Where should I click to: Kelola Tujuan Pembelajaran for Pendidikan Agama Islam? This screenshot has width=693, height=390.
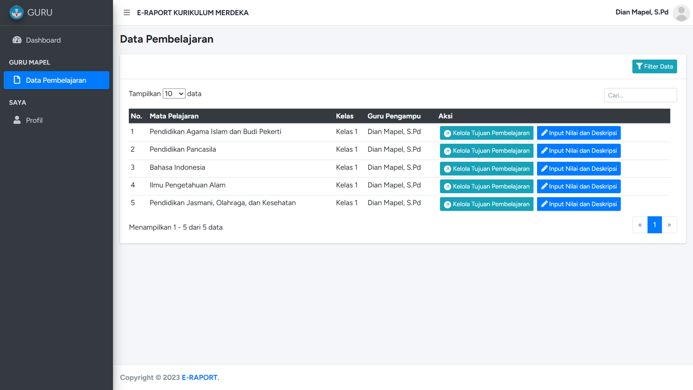click(486, 133)
